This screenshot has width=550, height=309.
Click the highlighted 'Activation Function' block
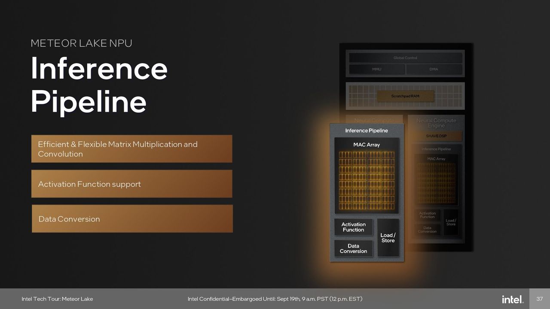[x=354, y=227]
